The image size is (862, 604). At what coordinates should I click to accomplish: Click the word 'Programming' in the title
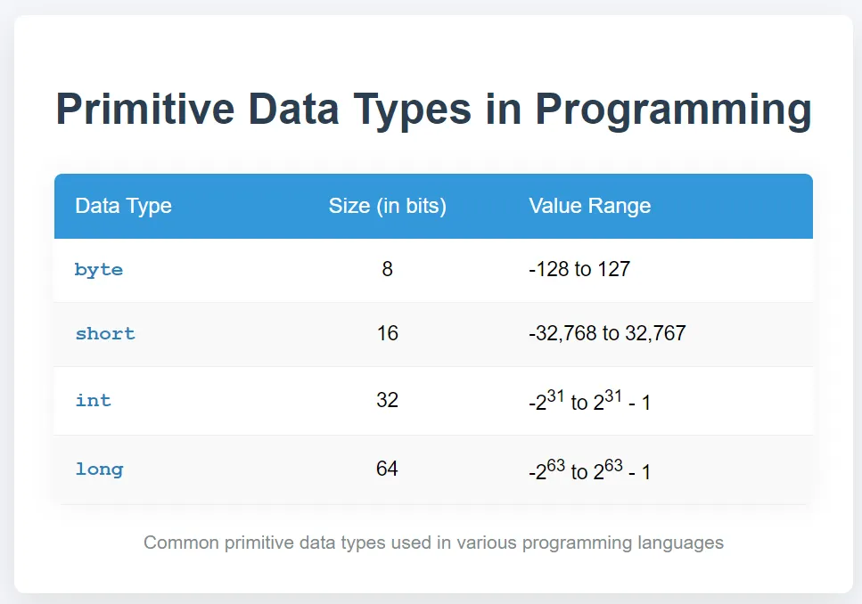[673, 110]
